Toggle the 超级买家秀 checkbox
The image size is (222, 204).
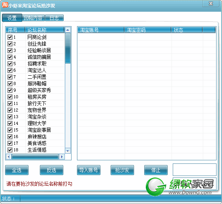coord(10,90)
